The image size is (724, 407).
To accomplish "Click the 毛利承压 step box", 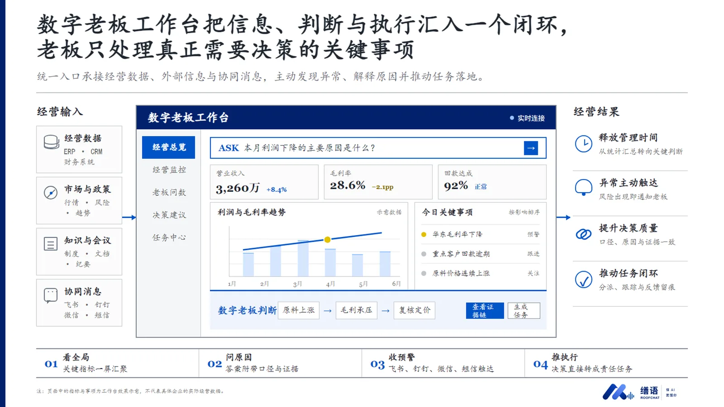I will click(x=357, y=311).
